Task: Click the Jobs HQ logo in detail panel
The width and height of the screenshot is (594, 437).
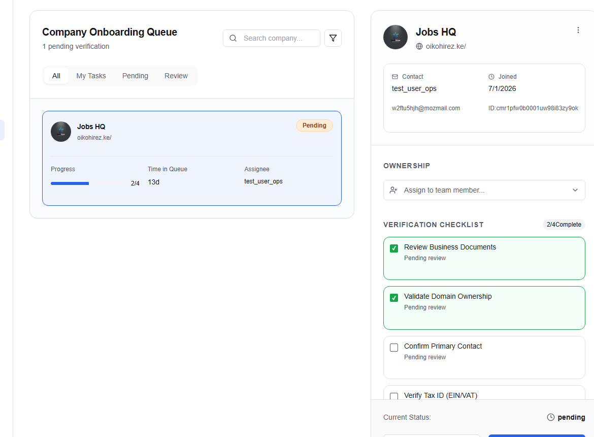Action: (x=395, y=37)
